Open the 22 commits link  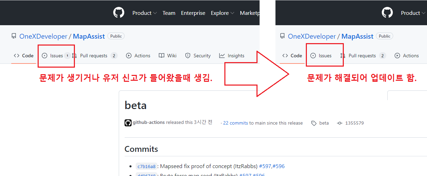235,123
